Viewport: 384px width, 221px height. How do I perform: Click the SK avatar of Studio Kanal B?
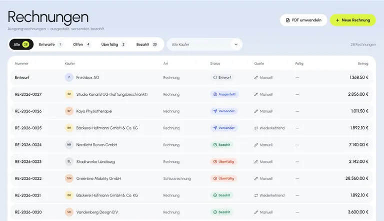pos(69,94)
